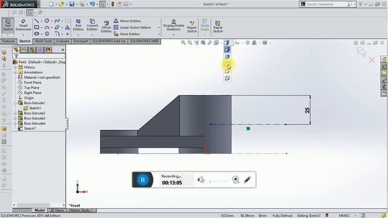This screenshot has width=388, height=218.
Task: Click Trim Entities tool
Action: (x=78, y=25)
